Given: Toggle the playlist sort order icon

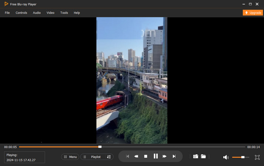Looking at the screenshot, I should coord(109,157).
